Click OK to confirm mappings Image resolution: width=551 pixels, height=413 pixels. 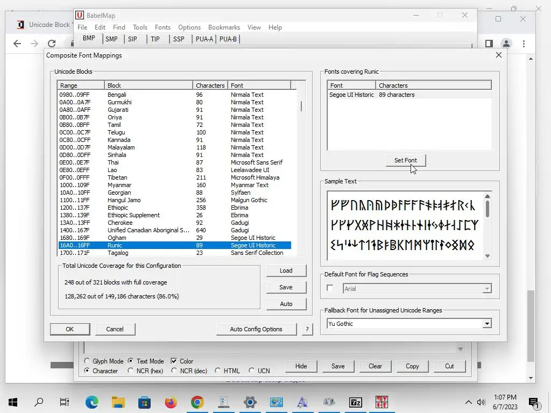[x=69, y=329]
